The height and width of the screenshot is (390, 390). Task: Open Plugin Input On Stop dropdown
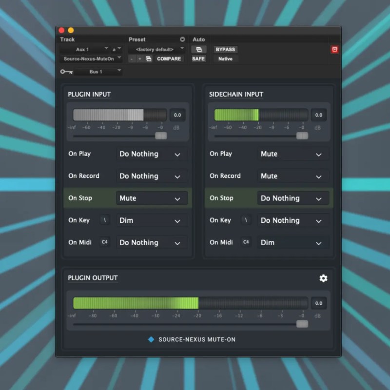pyautogui.click(x=152, y=198)
